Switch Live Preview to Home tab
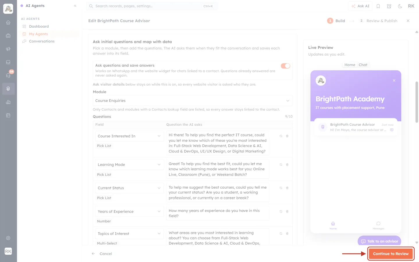 coord(350,65)
